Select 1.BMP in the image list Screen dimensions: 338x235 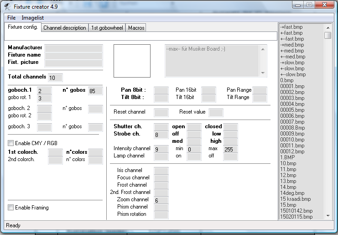[287, 157]
